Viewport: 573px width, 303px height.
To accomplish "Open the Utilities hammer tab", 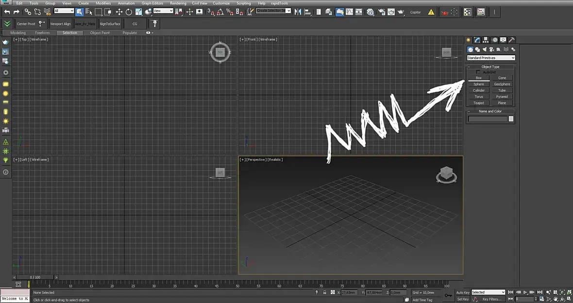I will click(x=512, y=40).
